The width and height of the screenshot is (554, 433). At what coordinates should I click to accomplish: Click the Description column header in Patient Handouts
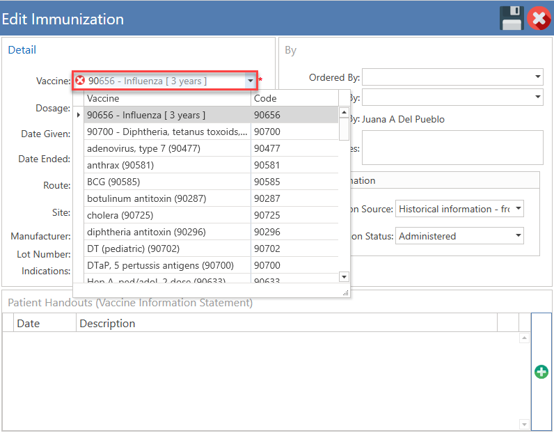click(287, 323)
